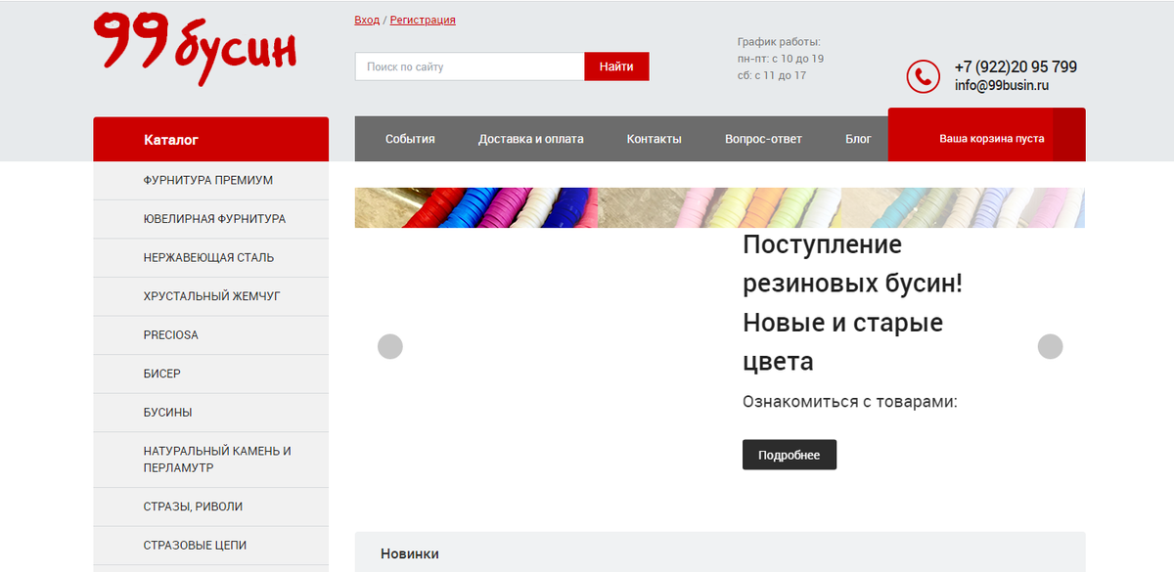Click the rubber beads banner image
The height and width of the screenshot is (572, 1174).
point(719,207)
